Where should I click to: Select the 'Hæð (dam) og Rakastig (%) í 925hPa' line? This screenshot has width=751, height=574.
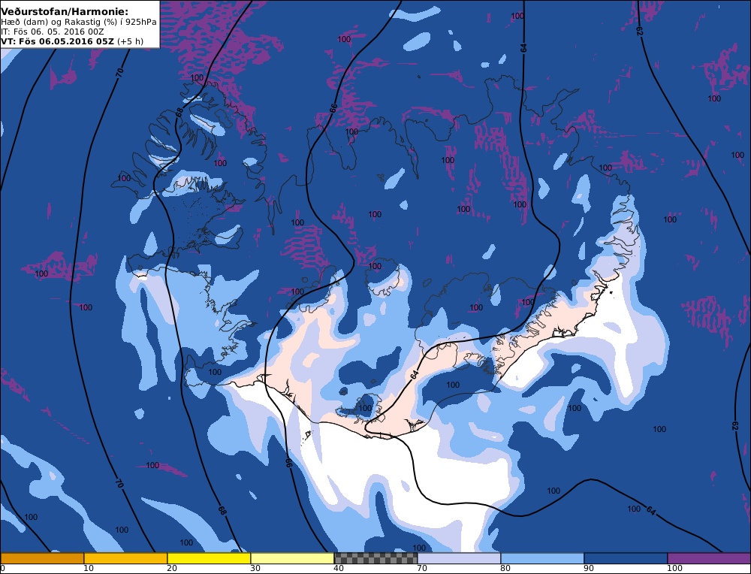(x=79, y=22)
